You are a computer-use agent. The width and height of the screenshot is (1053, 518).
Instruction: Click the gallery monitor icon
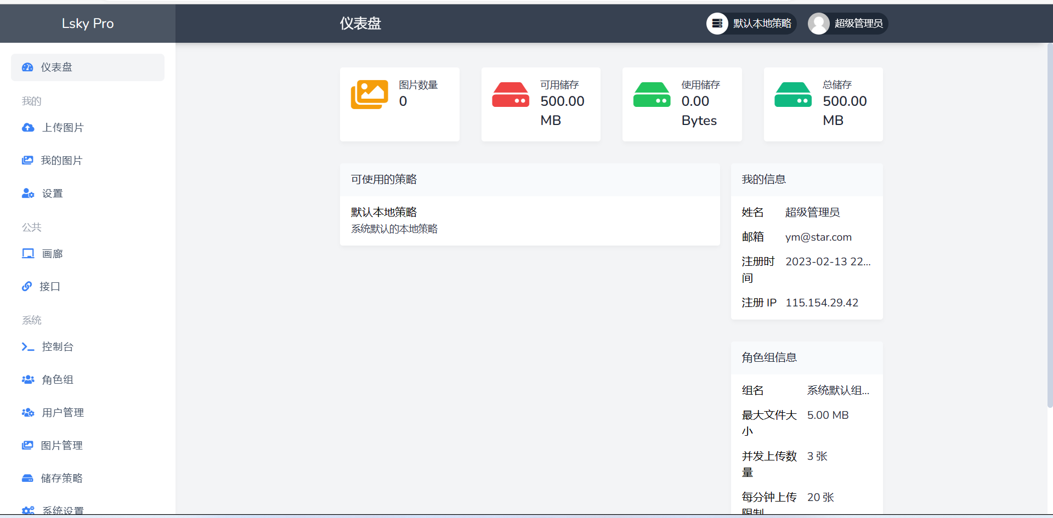coord(28,254)
